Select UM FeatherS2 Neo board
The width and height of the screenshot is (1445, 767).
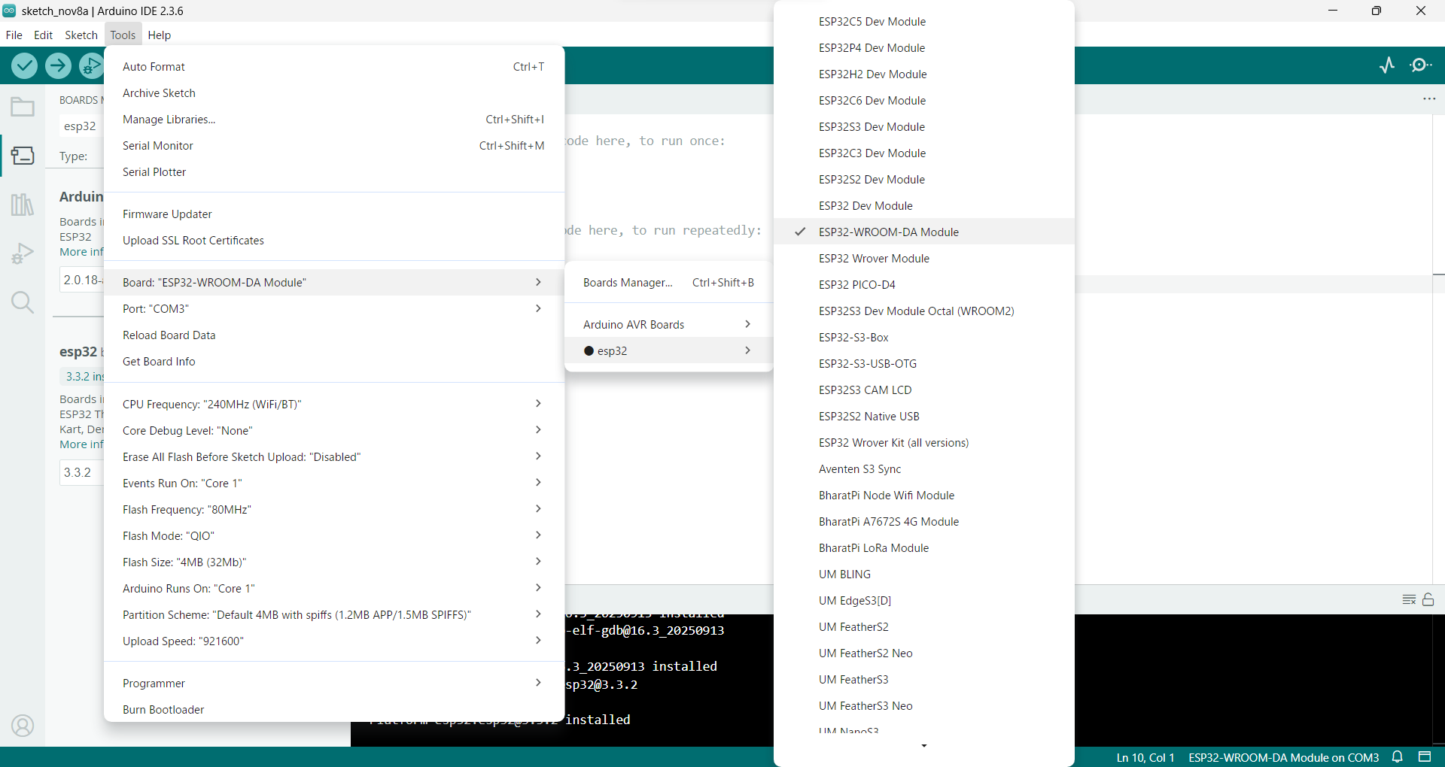click(x=924, y=653)
